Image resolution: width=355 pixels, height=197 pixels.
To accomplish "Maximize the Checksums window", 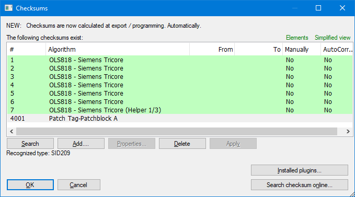I will [x=318, y=8].
